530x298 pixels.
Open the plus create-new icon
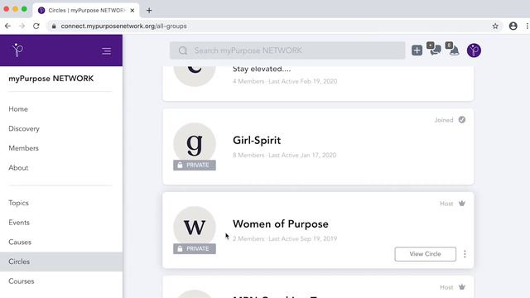(417, 50)
